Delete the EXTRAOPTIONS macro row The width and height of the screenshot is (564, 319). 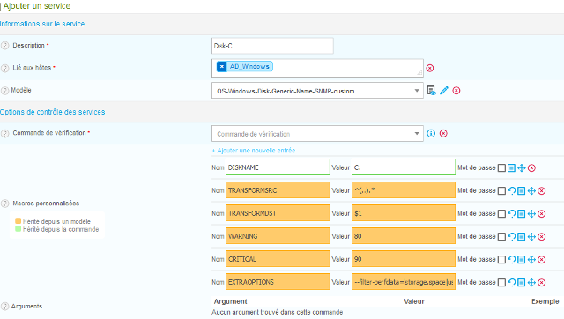(542, 283)
